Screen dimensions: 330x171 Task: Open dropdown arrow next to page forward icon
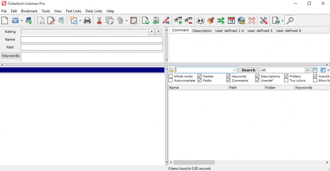(283, 21)
